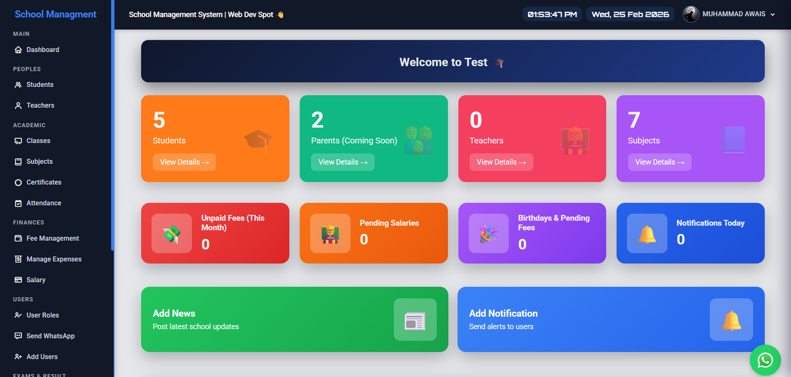Click the user profile avatar in header
The height and width of the screenshot is (377, 791).
[x=691, y=14]
